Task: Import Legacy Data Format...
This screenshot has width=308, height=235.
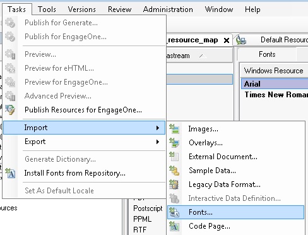Action: (x=236, y=184)
